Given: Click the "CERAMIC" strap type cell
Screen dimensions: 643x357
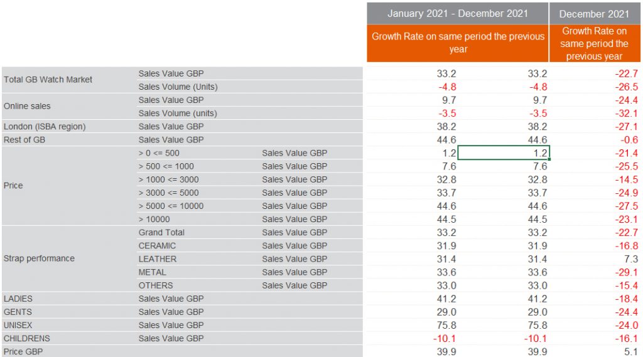Looking at the screenshot, I should tap(157, 245).
